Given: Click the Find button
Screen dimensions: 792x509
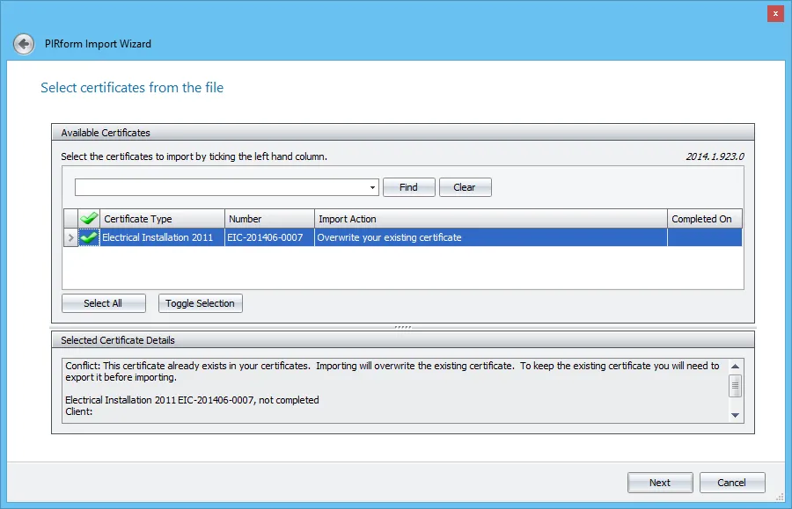Looking at the screenshot, I should (x=408, y=186).
